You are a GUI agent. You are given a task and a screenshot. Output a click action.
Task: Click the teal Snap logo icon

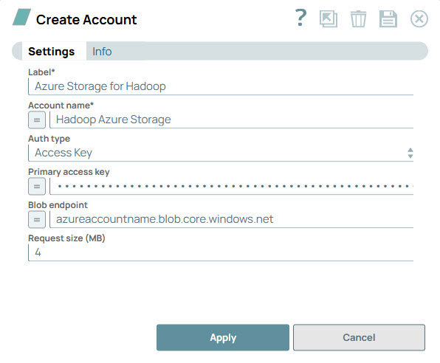pyautogui.click(x=22, y=17)
